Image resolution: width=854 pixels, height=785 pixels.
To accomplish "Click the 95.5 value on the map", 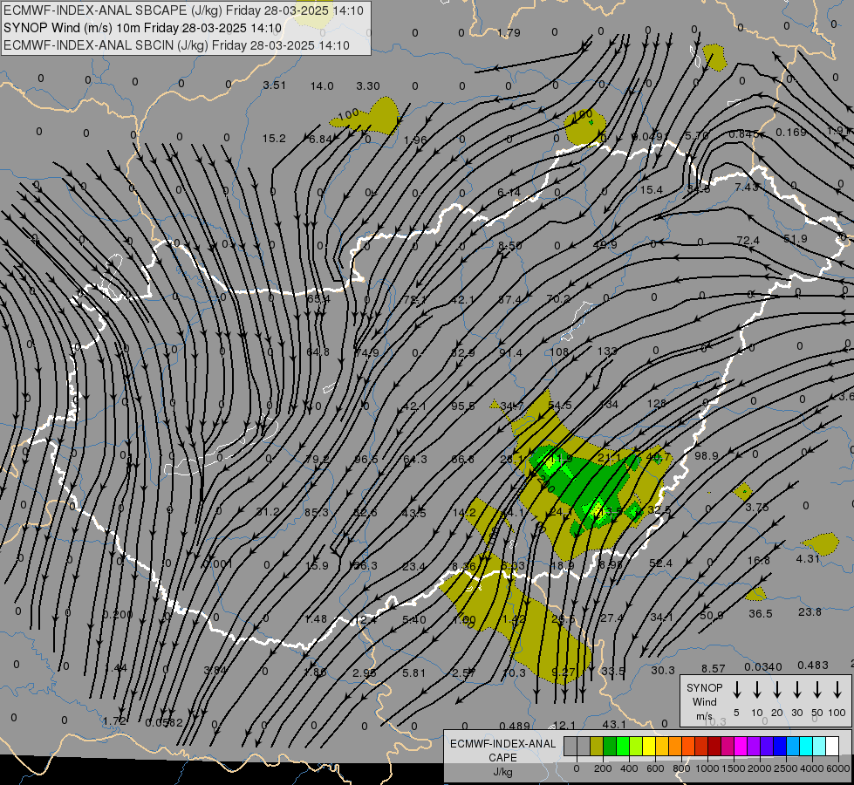I will (463, 406).
